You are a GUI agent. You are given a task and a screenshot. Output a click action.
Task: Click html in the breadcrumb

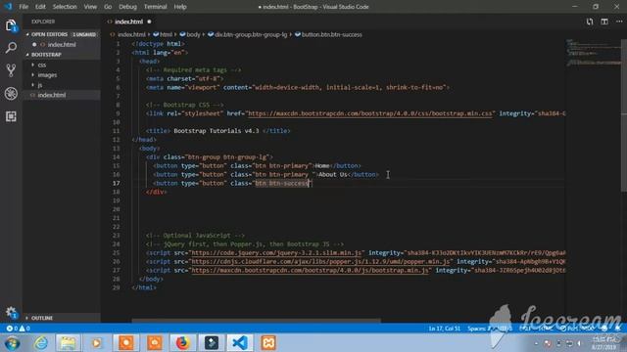tap(166, 35)
